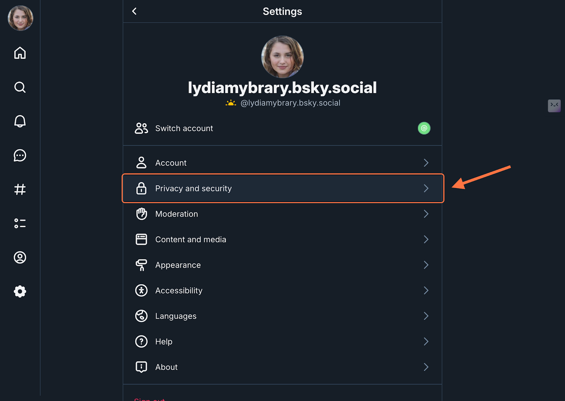Open Chat speech bubble icon
Viewport: 565px width, 401px height.
(20, 155)
